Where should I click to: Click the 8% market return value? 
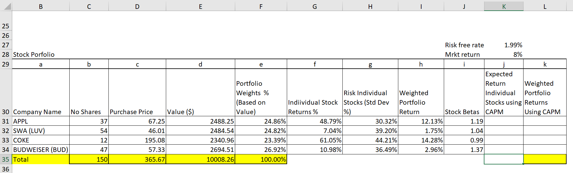pos(504,54)
